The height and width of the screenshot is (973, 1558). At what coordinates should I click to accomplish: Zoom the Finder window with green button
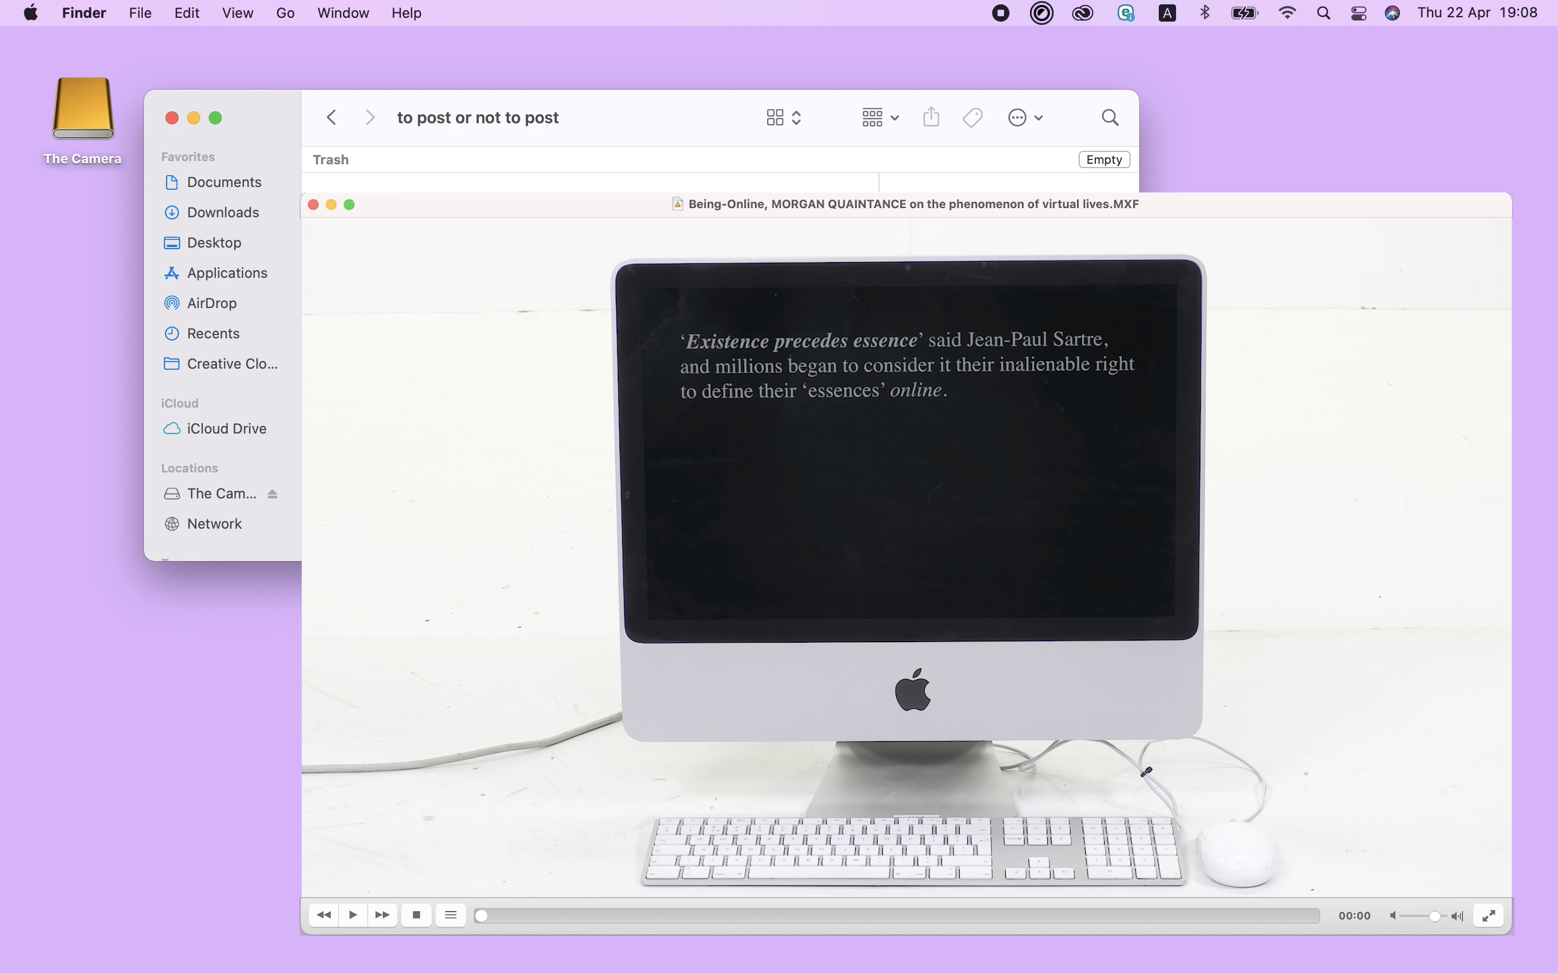[216, 118]
